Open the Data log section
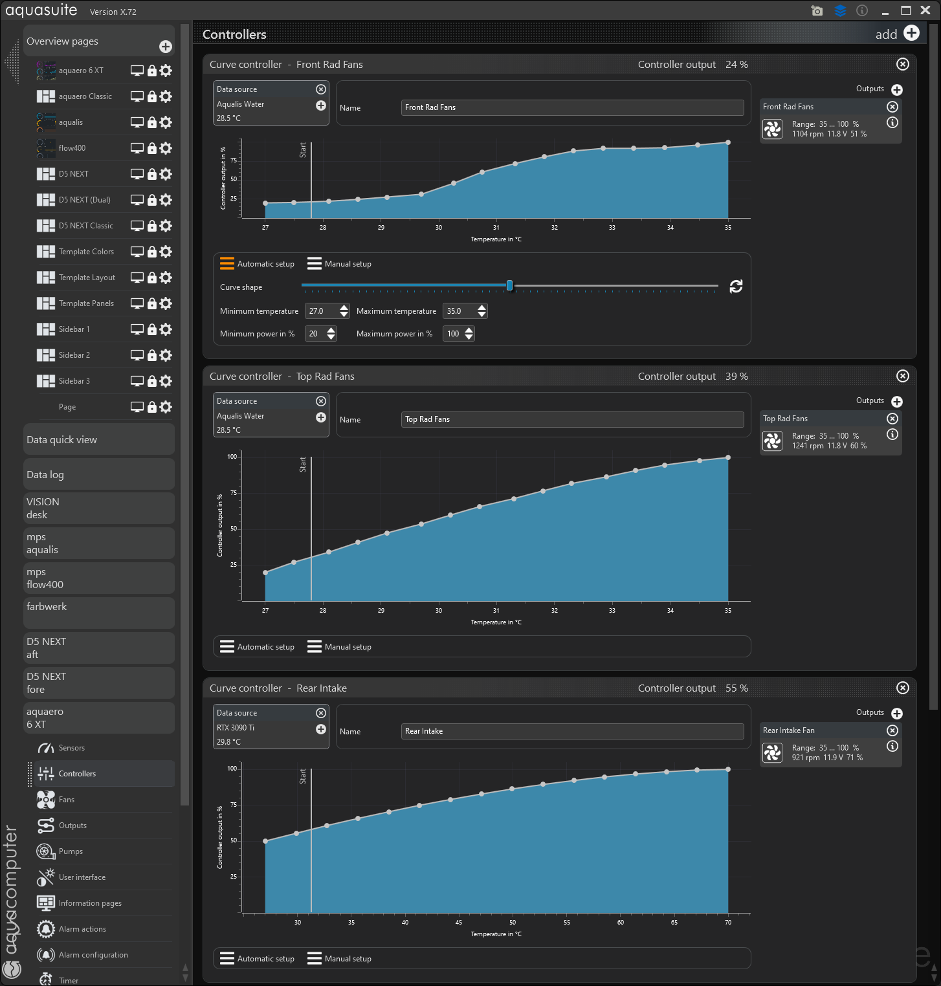The image size is (941, 986). tap(98, 475)
